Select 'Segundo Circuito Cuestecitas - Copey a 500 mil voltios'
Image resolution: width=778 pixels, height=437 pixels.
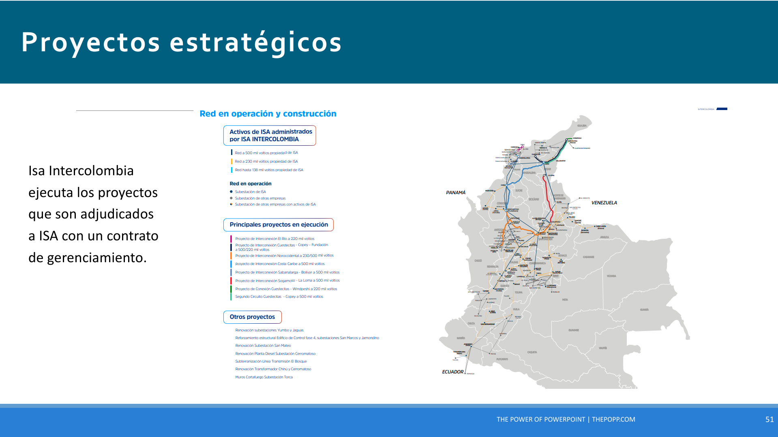tap(279, 297)
